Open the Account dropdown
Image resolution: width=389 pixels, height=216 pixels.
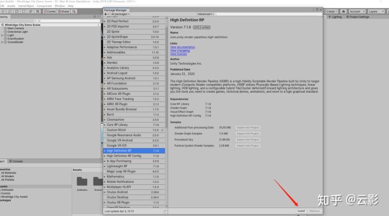click(x=357, y=12)
